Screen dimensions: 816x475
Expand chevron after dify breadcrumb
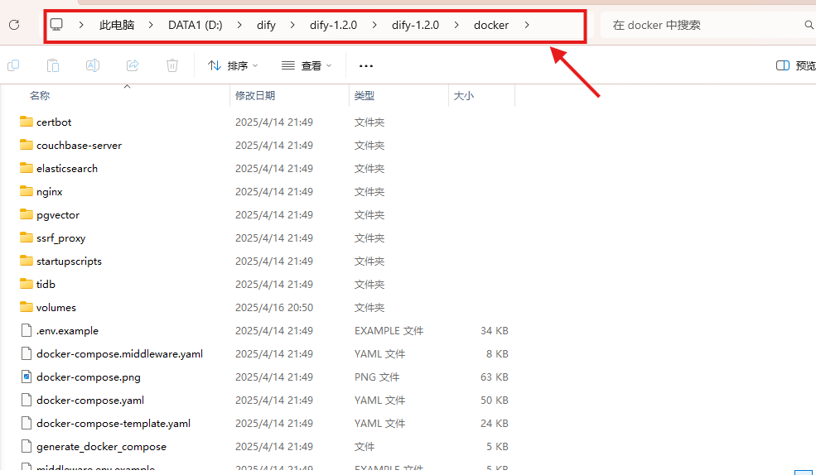[x=292, y=25]
